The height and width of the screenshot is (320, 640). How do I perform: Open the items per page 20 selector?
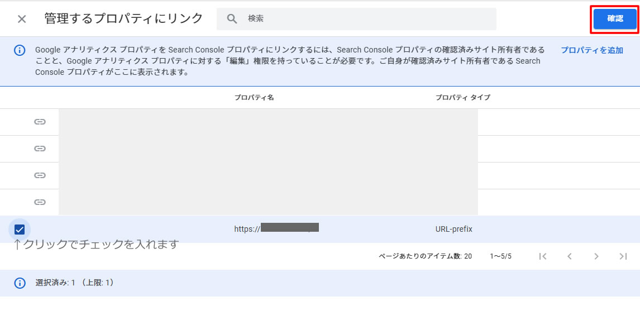point(468,256)
